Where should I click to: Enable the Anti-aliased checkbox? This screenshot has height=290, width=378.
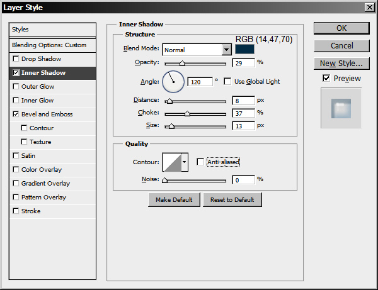[x=200, y=162]
